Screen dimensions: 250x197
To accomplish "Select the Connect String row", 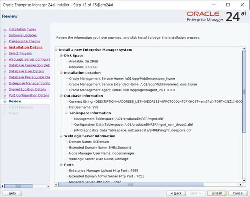I will point(155,102).
